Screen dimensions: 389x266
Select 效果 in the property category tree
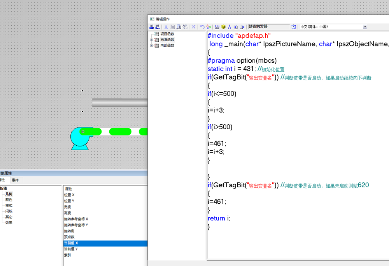9,223
